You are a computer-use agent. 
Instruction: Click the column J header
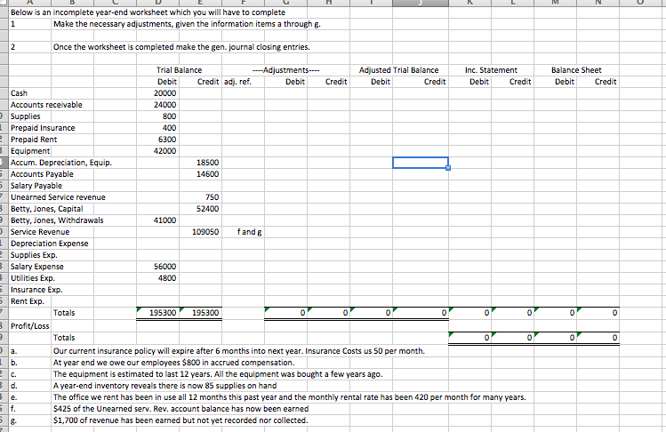pyautogui.click(x=421, y=3)
